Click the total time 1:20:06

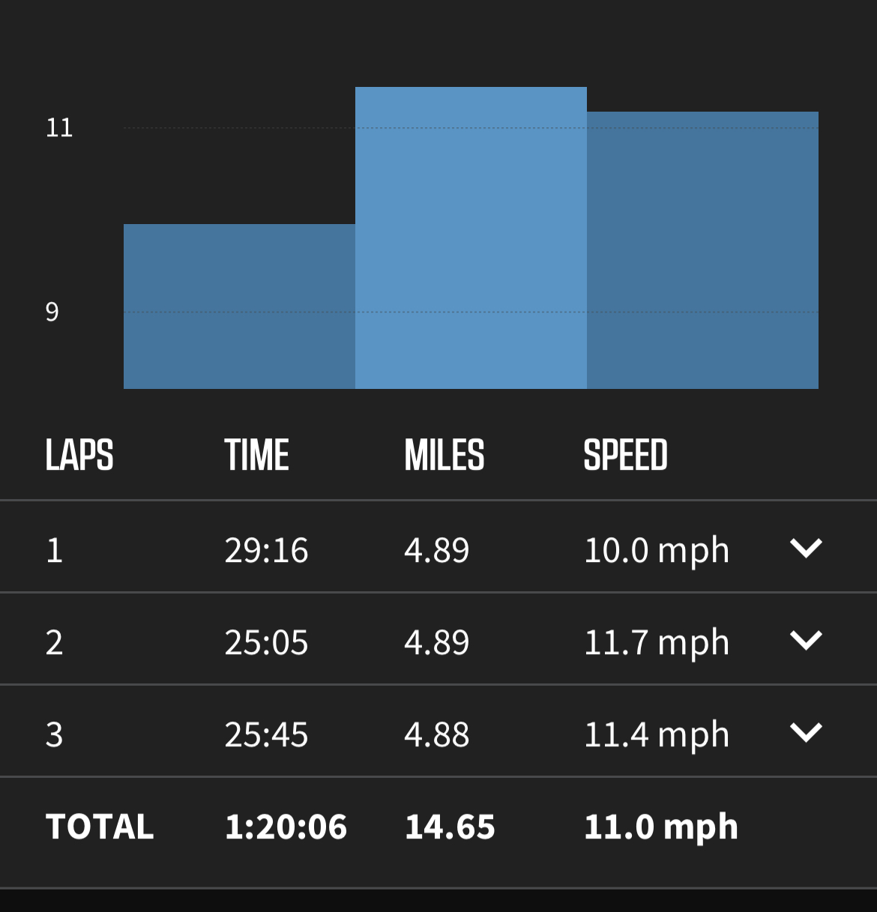286,827
